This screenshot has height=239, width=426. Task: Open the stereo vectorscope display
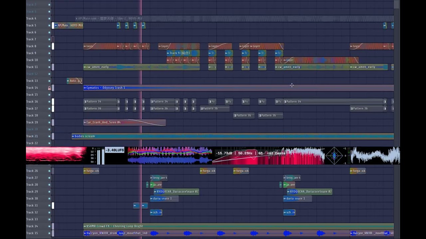click(334, 156)
